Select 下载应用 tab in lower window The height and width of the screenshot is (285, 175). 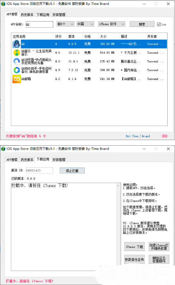coord(43,159)
